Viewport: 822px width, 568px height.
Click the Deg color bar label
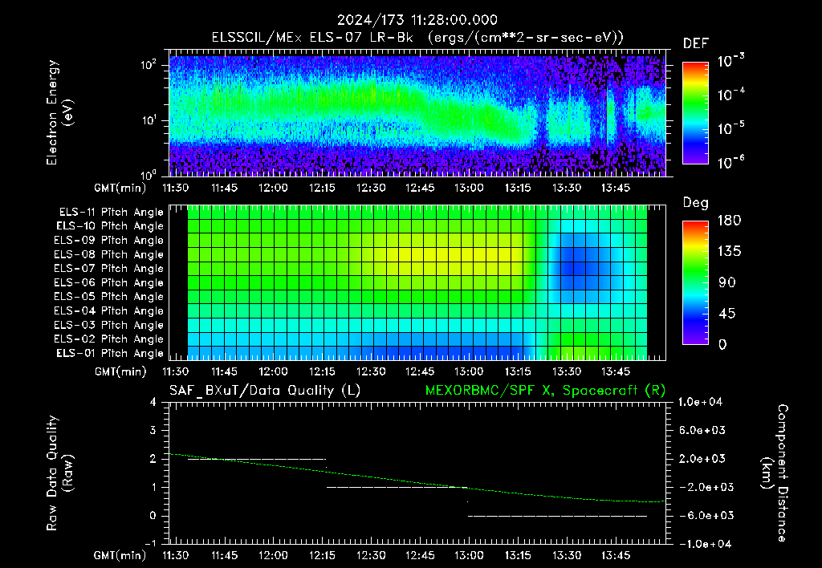(x=696, y=203)
